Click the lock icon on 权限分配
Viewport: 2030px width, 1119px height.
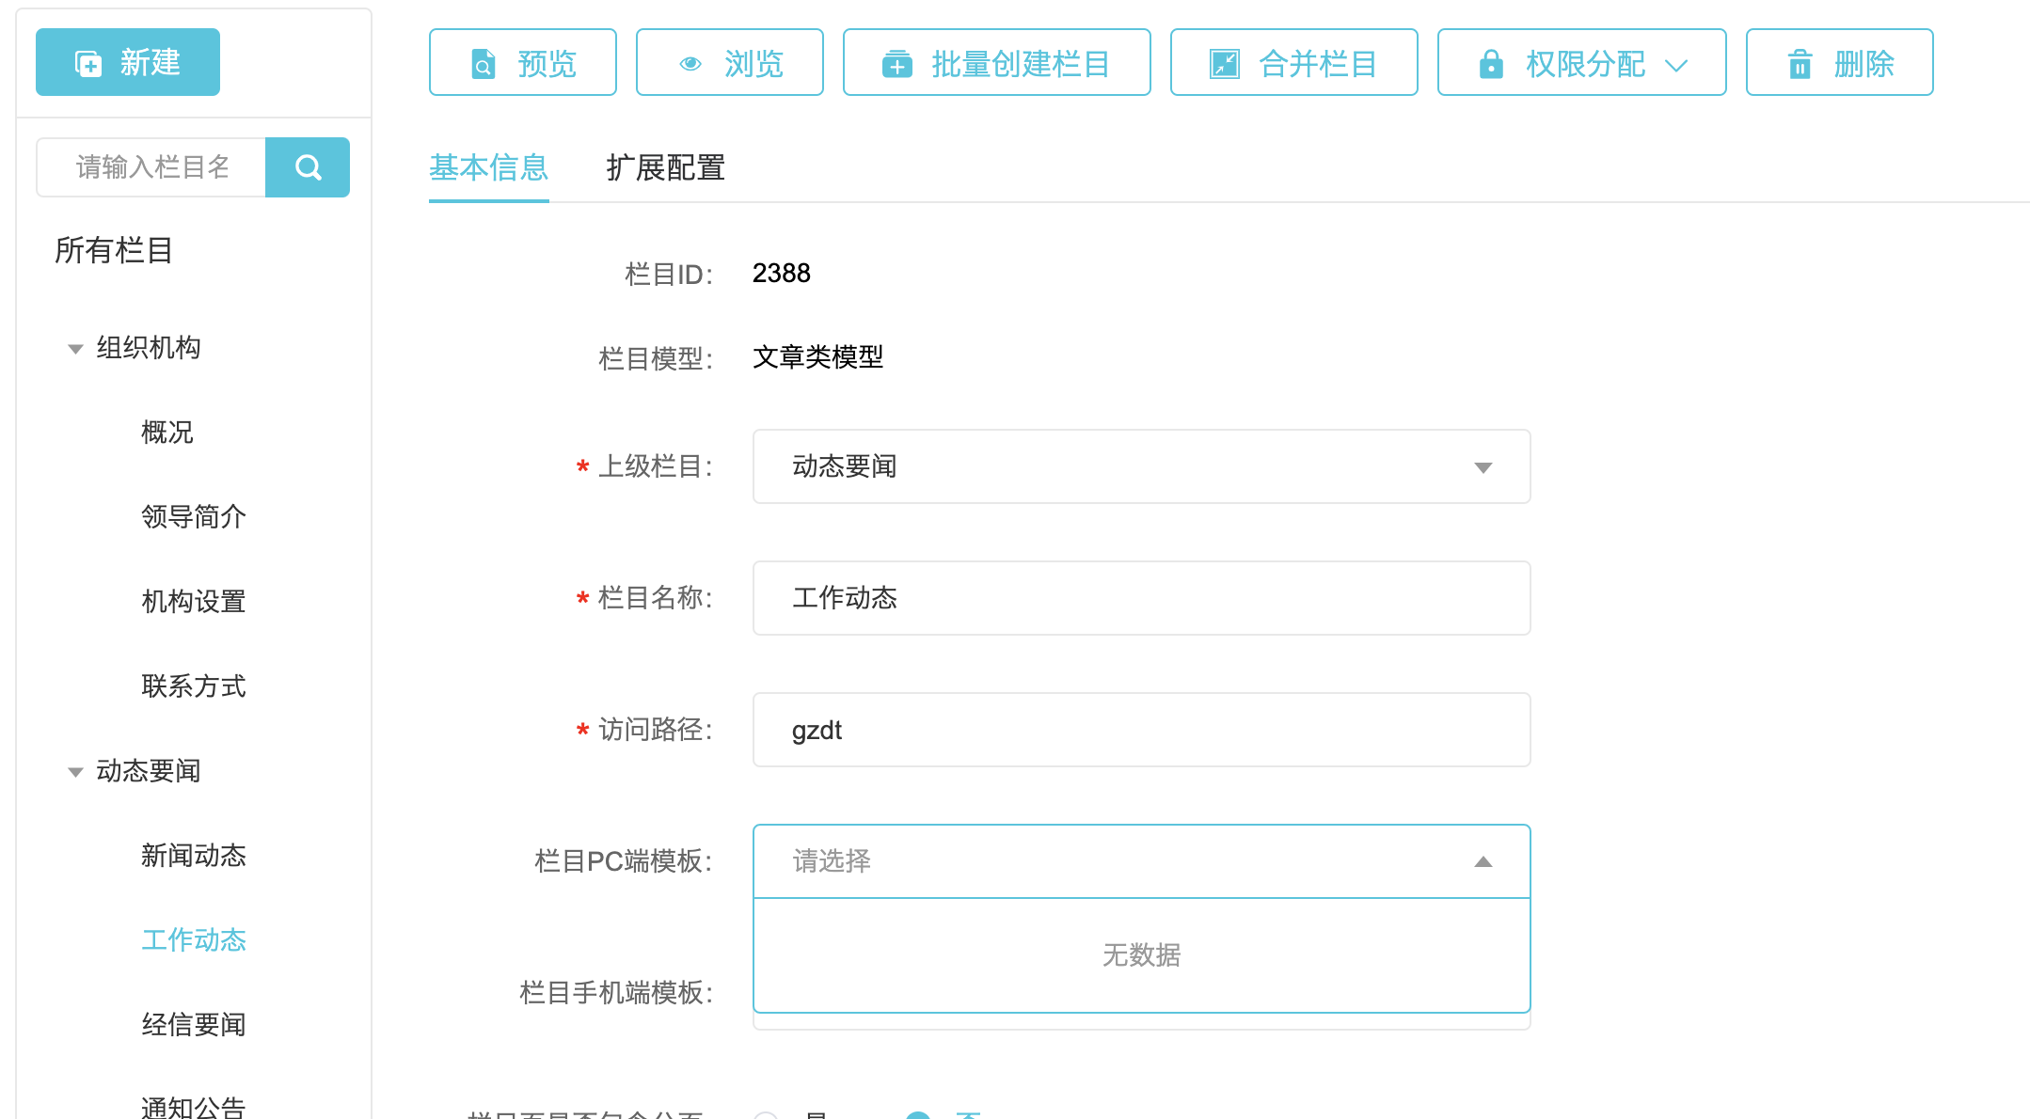click(1491, 64)
